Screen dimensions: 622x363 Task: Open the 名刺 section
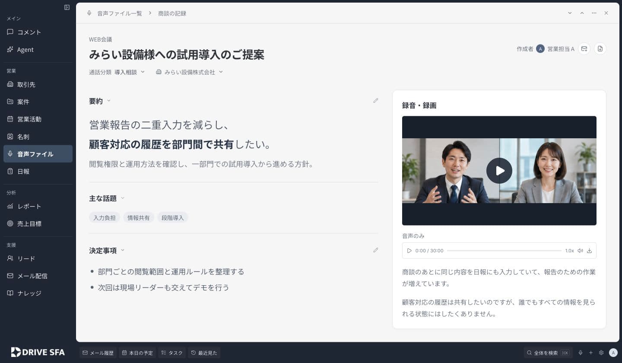[x=38, y=137]
